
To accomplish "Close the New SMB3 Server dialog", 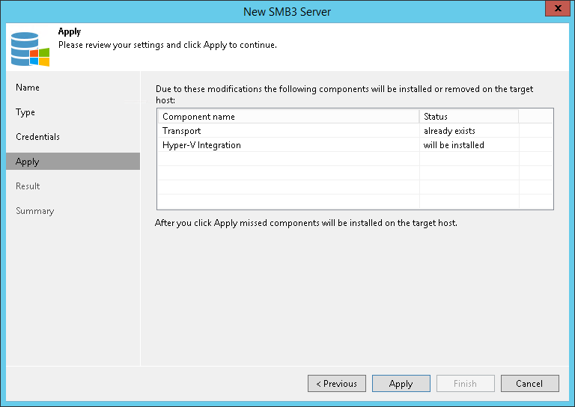I will [x=555, y=10].
